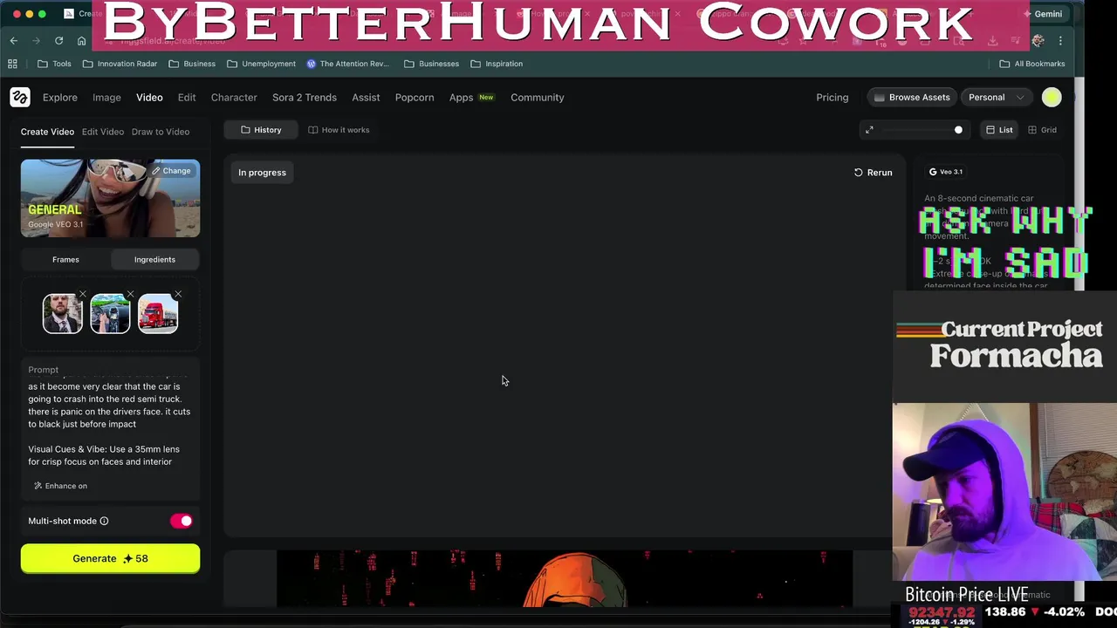This screenshot has width=1117, height=628.
Task: Select the Frames mode
Action: coord(65,259)
